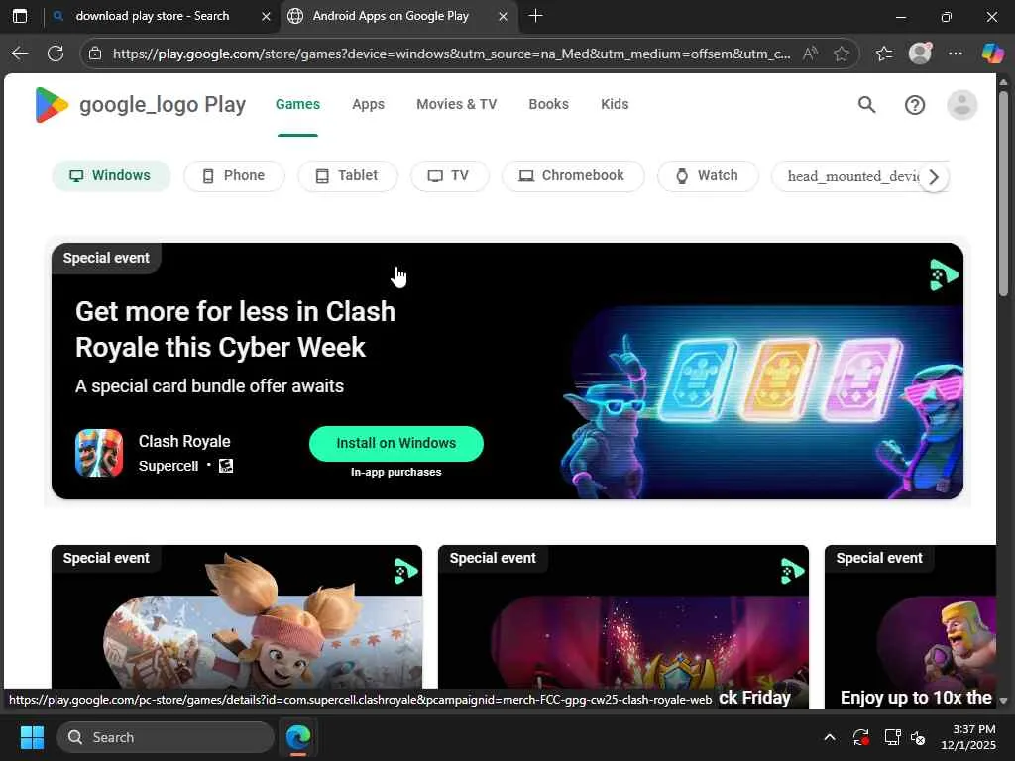The width and height of the screenshot is (1015, 761).
Task: Open the Windows Start menu
Action: (32, 737)
